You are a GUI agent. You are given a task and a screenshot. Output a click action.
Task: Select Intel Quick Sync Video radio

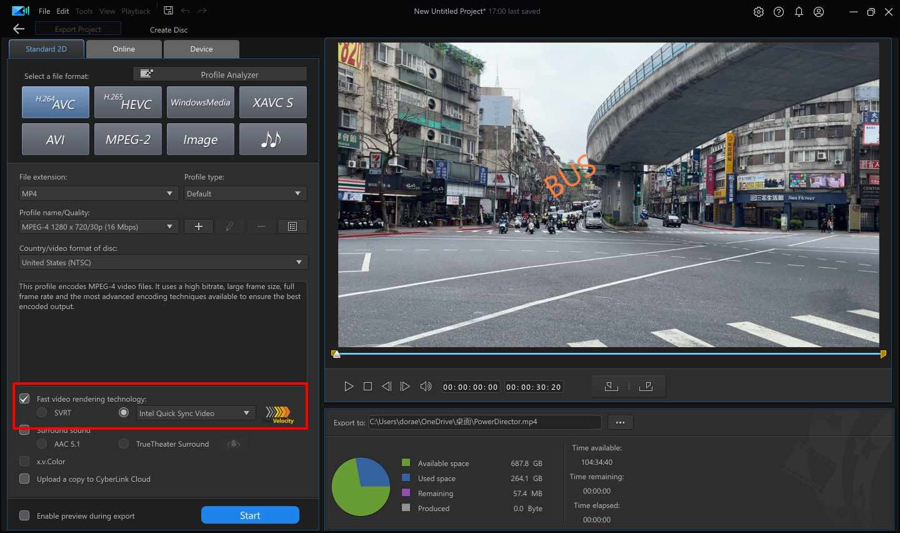[x=124, y=412]
